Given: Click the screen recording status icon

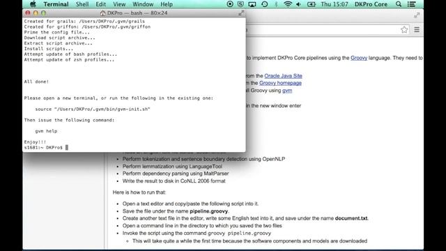Looking at the screenshot, I should [230, 4].
